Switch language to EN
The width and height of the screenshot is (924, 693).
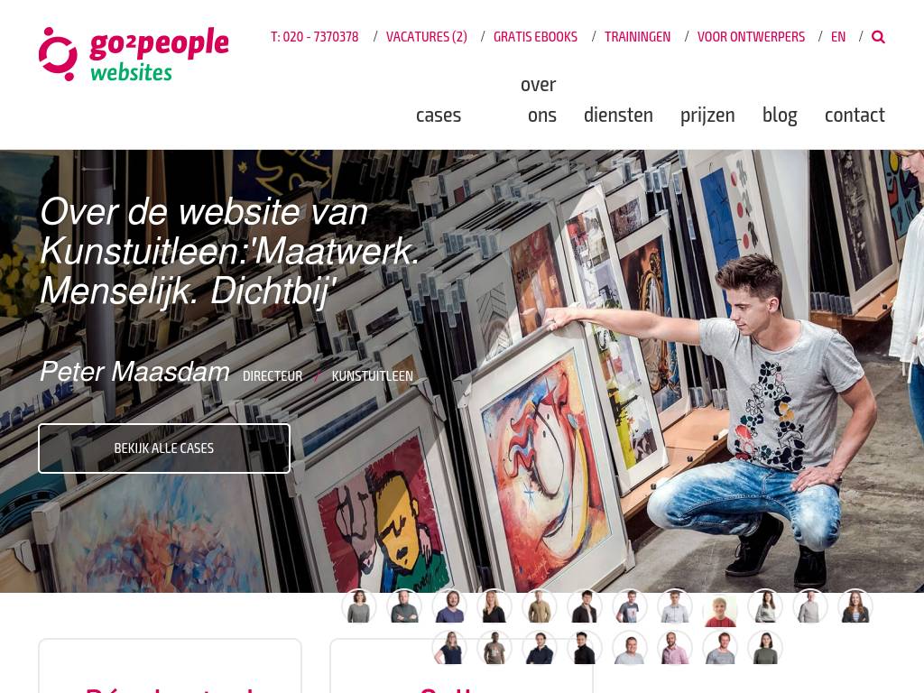(838, 36)
